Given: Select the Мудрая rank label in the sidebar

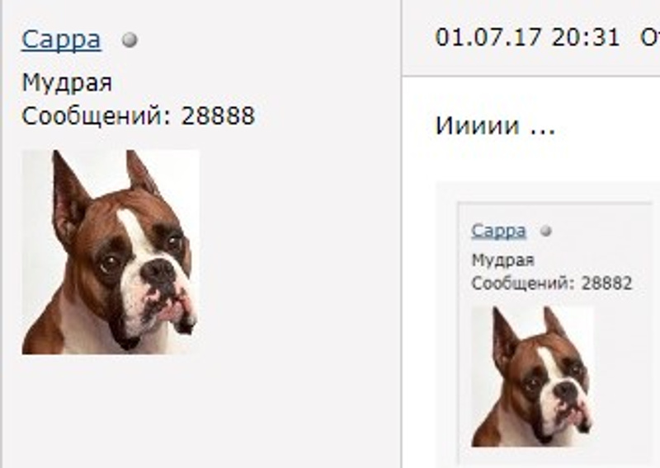Looking at the screenshot, I should [x=67, y=82].
